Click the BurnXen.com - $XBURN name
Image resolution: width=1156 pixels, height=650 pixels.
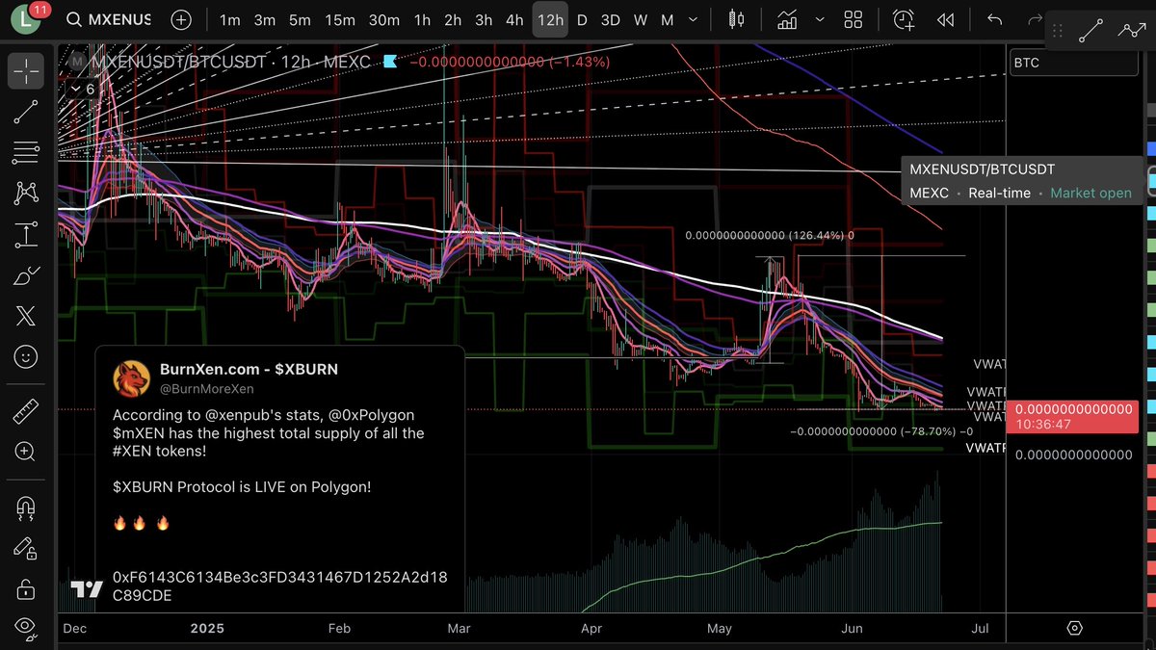tap(248, 369)
